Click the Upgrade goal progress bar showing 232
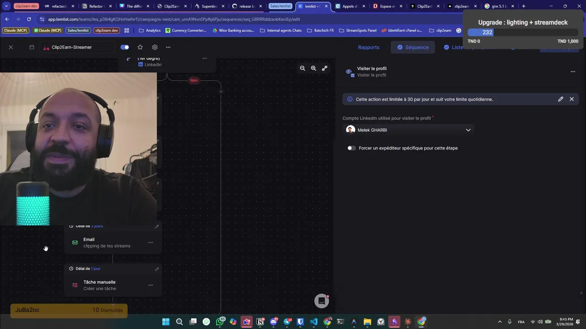This screenshot has height=329, width=586. (x=523, y=32)
